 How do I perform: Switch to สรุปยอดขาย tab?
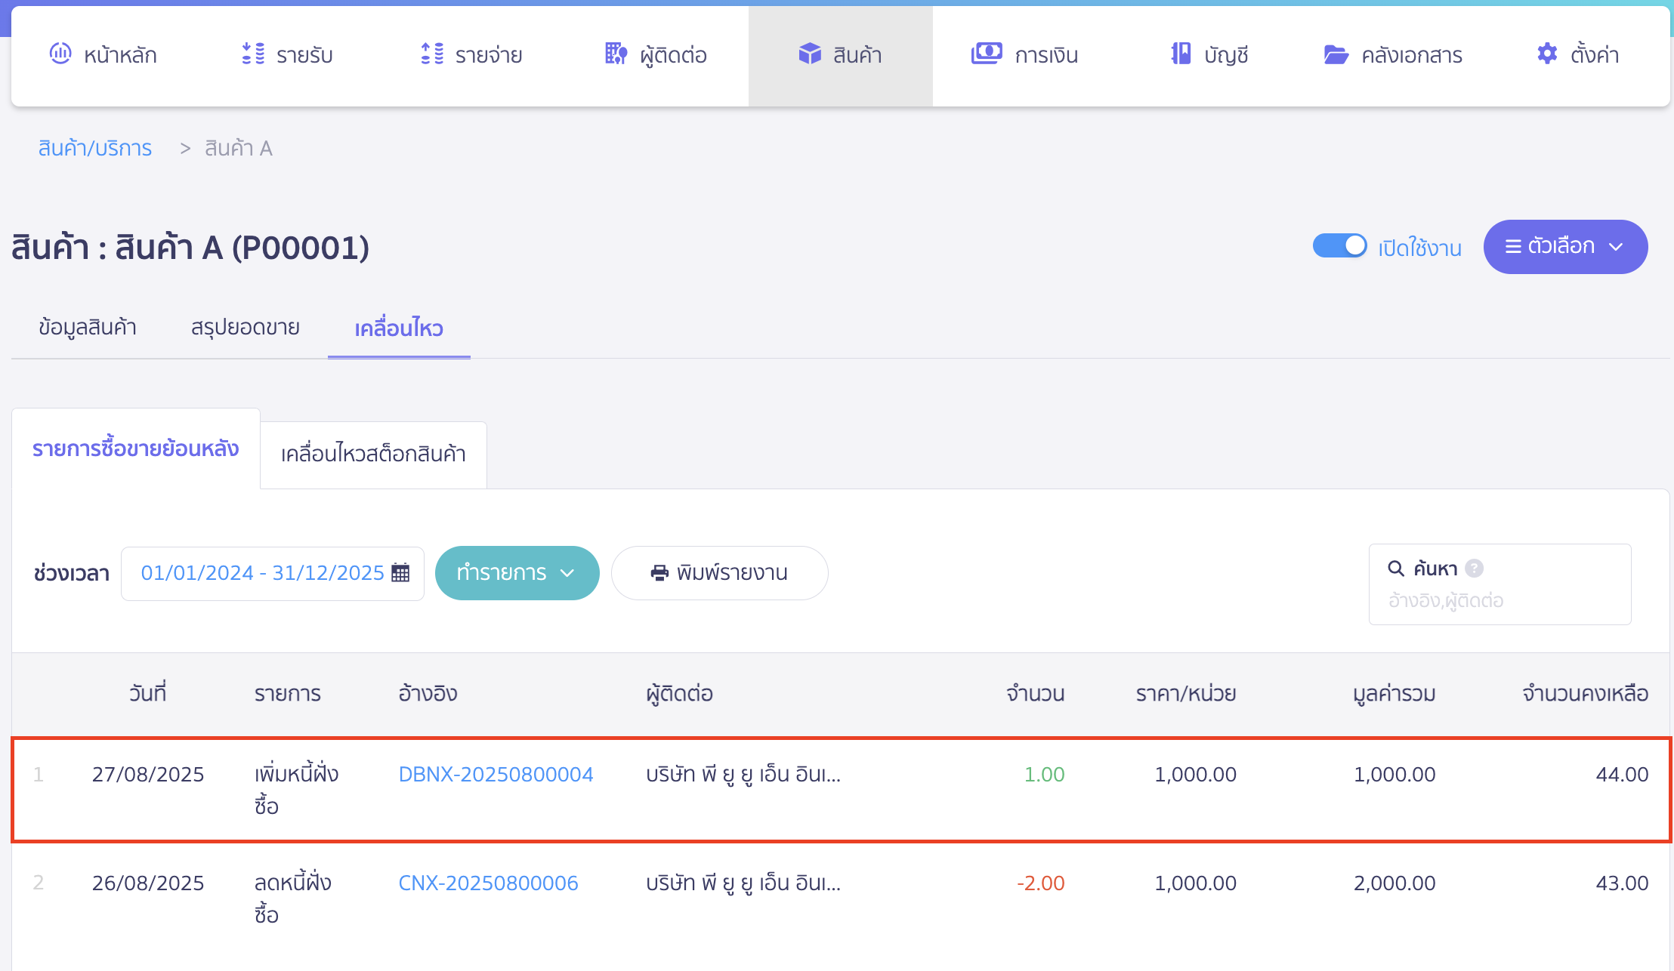pos(246,328)
